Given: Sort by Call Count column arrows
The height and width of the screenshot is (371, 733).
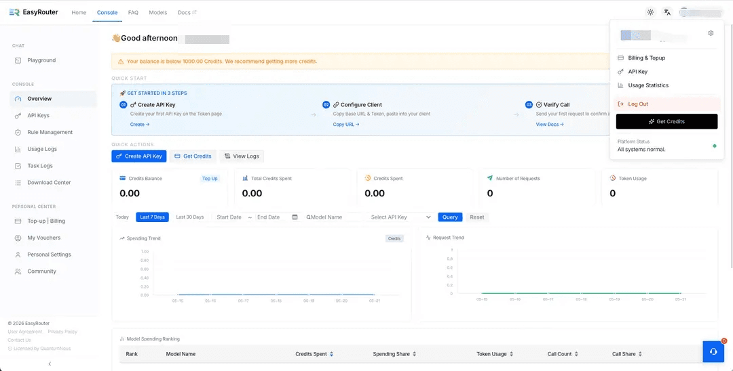Looking at the screenshot, I should coord(576,354).
